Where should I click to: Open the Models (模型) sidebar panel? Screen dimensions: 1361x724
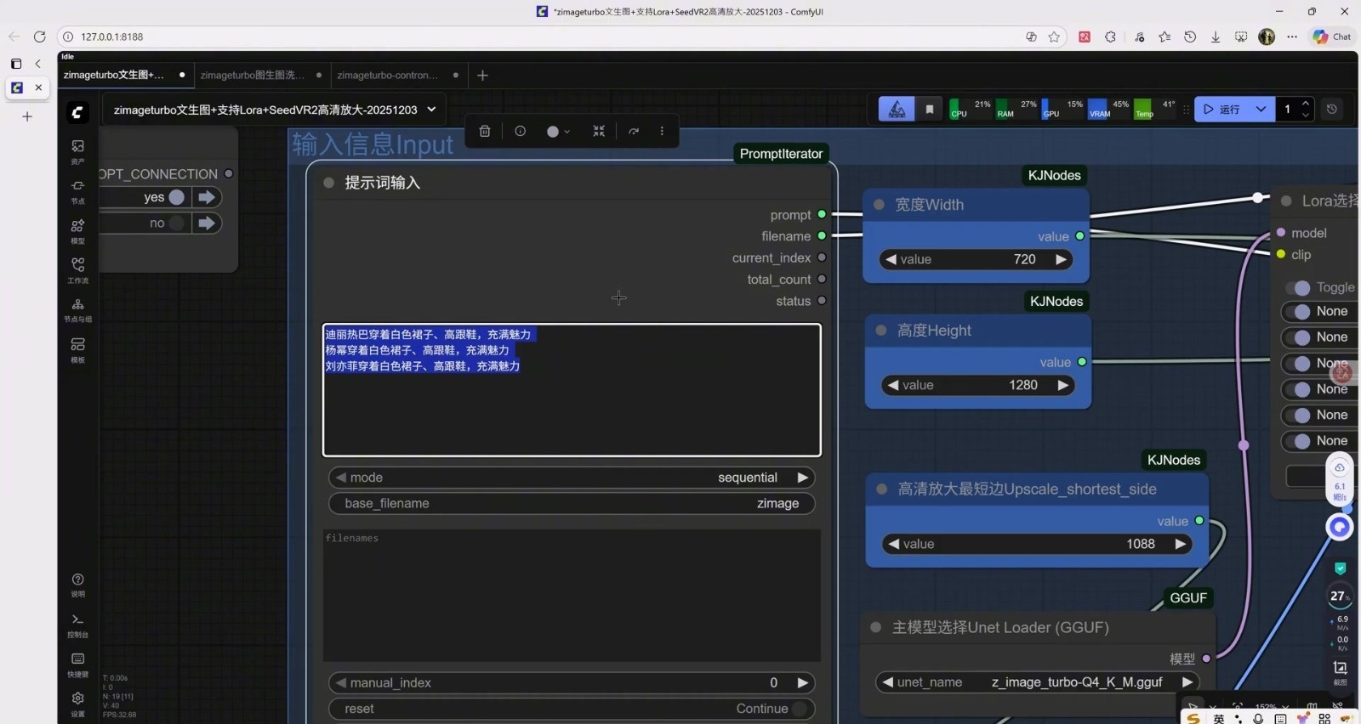(77, 229)
